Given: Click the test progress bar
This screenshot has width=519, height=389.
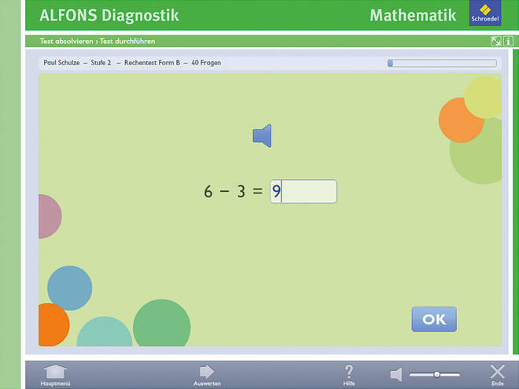Looking at the screenshot, I should tap(442, 63).
